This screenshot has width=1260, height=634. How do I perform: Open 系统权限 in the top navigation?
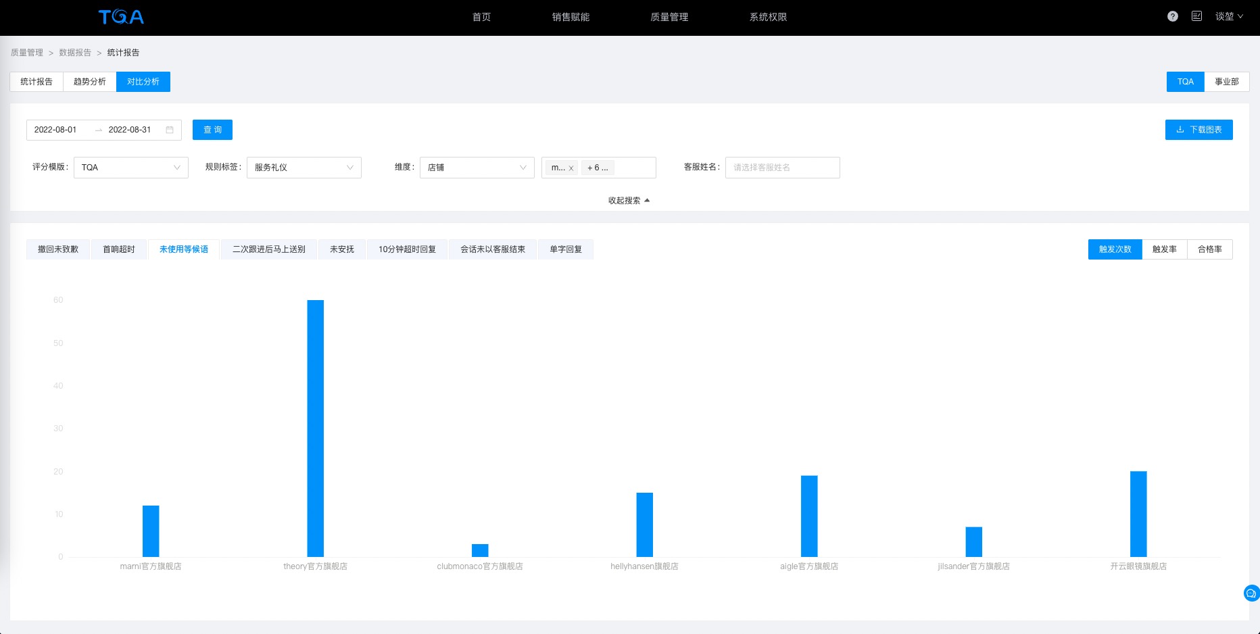pos(768,17)
